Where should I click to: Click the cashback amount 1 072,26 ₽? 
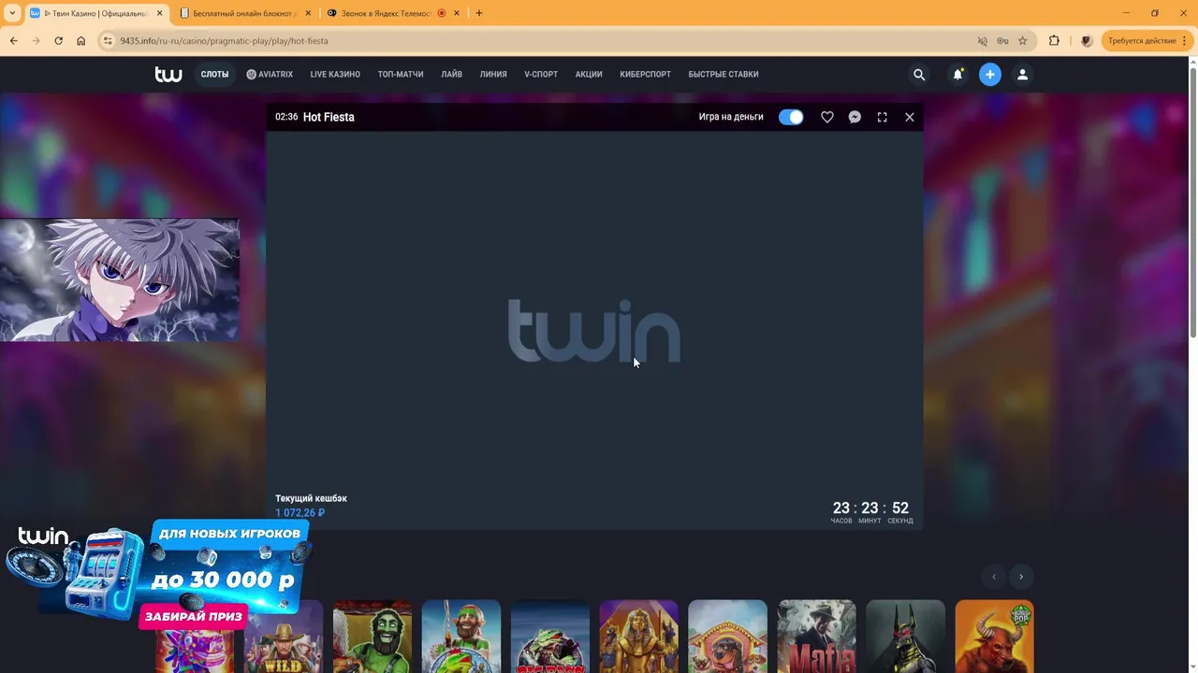click(x=299, y=513)
